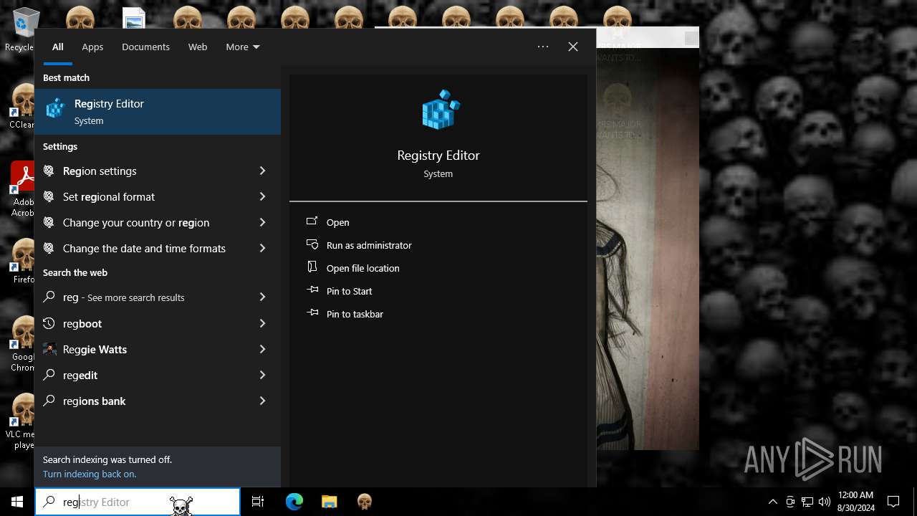Open the More dropdown in search filters

243,47
